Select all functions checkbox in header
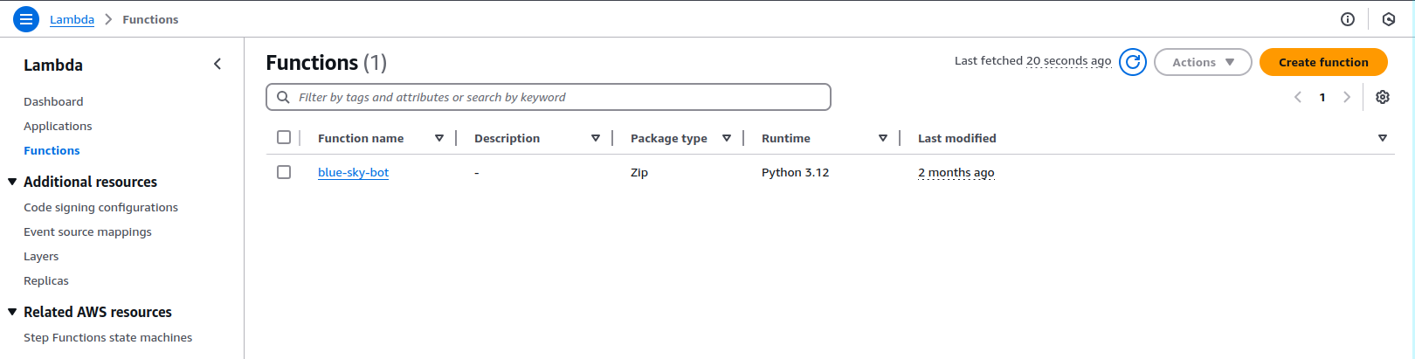Viewport: 1415px width, 359px height. pos(284,137)
